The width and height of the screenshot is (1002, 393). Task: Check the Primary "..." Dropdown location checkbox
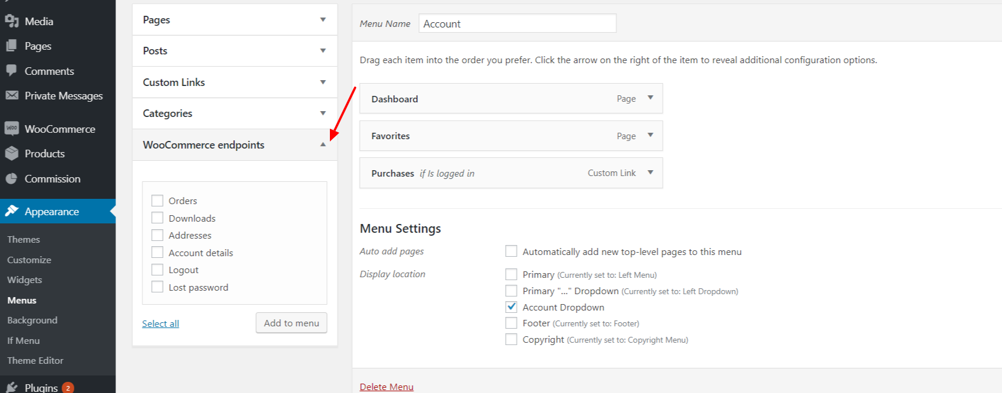pyautogui.click(x=511, y=291)
